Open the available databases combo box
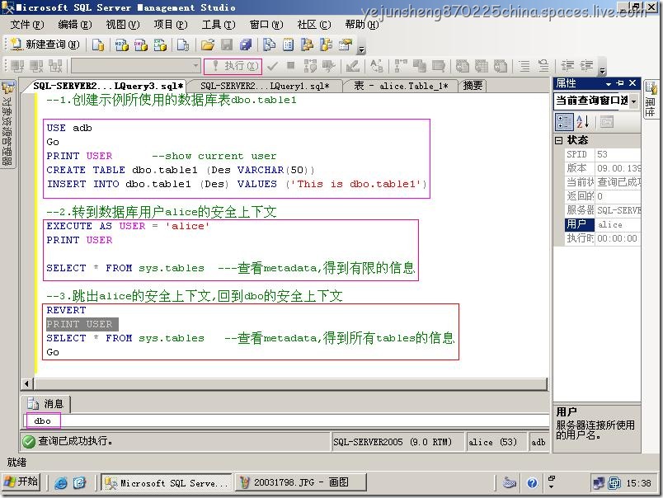Screen dimensions: 663x498 (x=136, y=66)
